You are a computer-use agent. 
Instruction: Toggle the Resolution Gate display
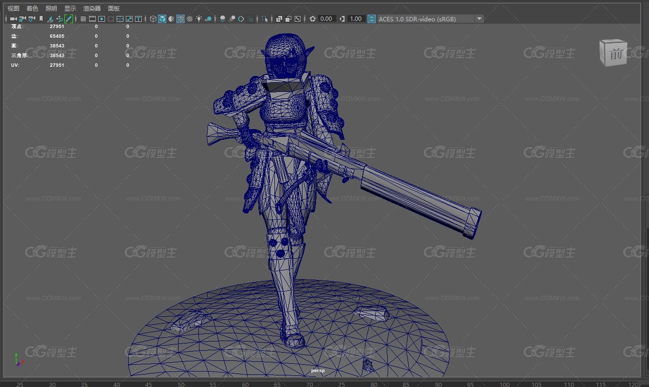[102, 19]
